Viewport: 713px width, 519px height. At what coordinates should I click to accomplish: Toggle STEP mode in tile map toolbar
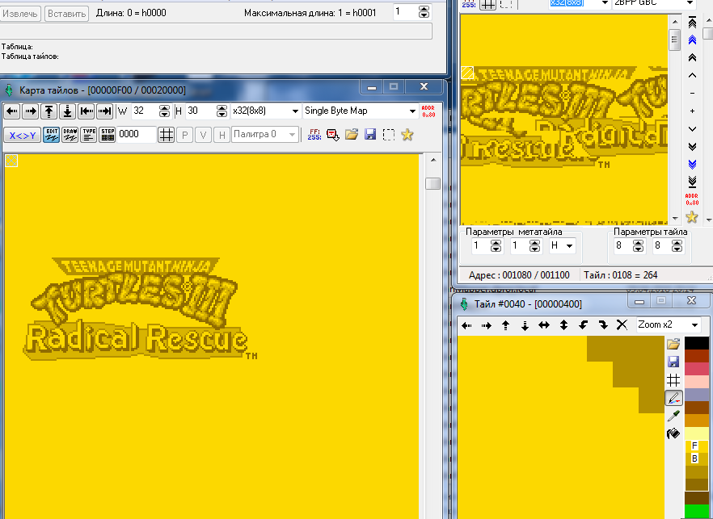[x=108, y=136]
